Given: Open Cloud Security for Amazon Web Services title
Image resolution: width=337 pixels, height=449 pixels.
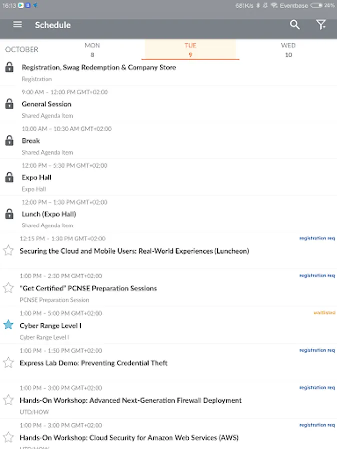Looking at the screenshot, I should [x=129, y=437].
